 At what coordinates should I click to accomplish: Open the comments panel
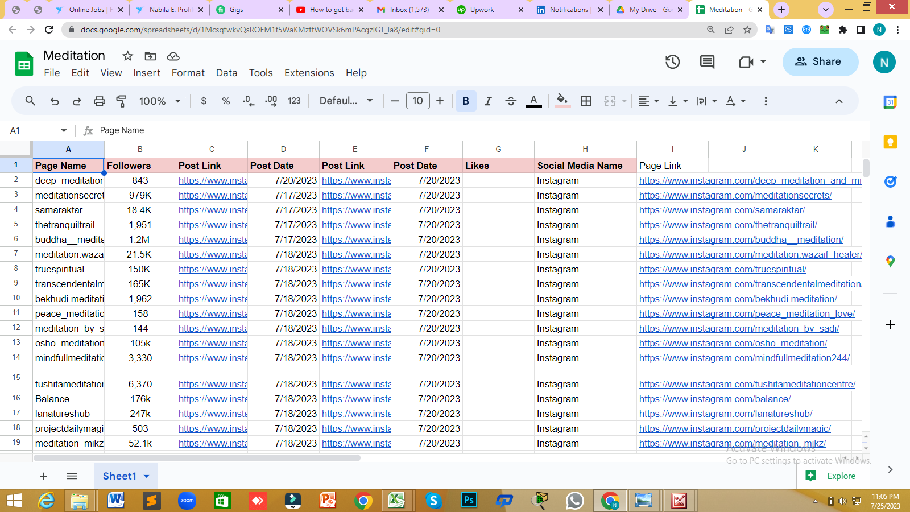coord(707,62)
